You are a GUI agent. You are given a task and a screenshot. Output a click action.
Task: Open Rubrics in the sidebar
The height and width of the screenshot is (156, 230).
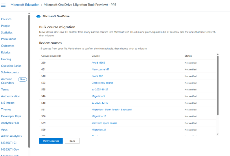click(6, 53)
